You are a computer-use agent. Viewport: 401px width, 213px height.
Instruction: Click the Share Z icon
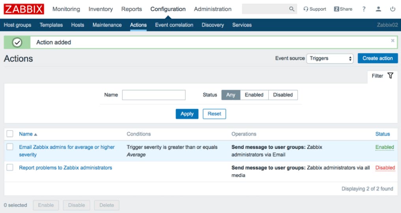[337, 9]
